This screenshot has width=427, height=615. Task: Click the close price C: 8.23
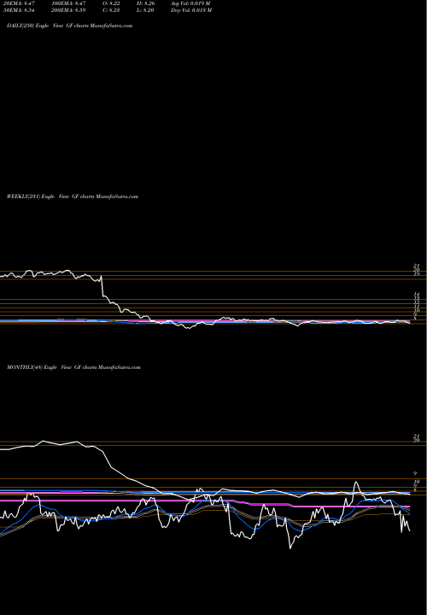pyautogui.click(x=112, y=10)
